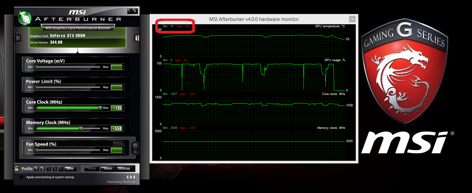Toggle the fan speed Auto button

tap(118, 144)
